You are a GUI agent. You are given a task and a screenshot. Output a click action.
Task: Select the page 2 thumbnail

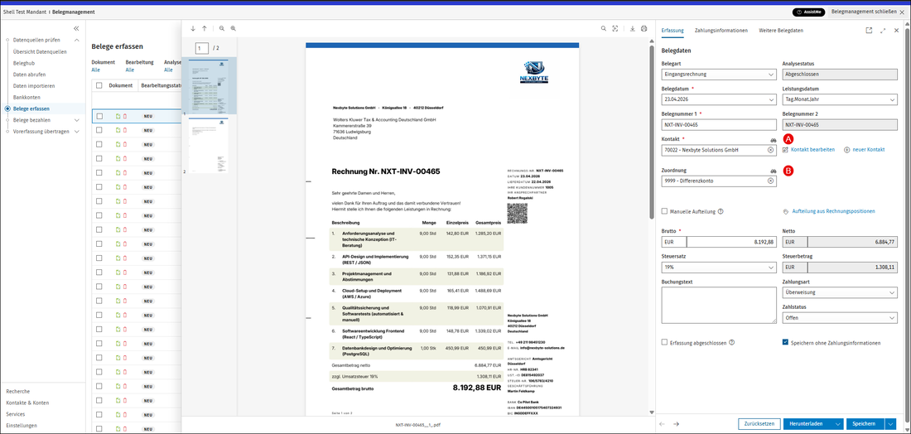(208, 145)
